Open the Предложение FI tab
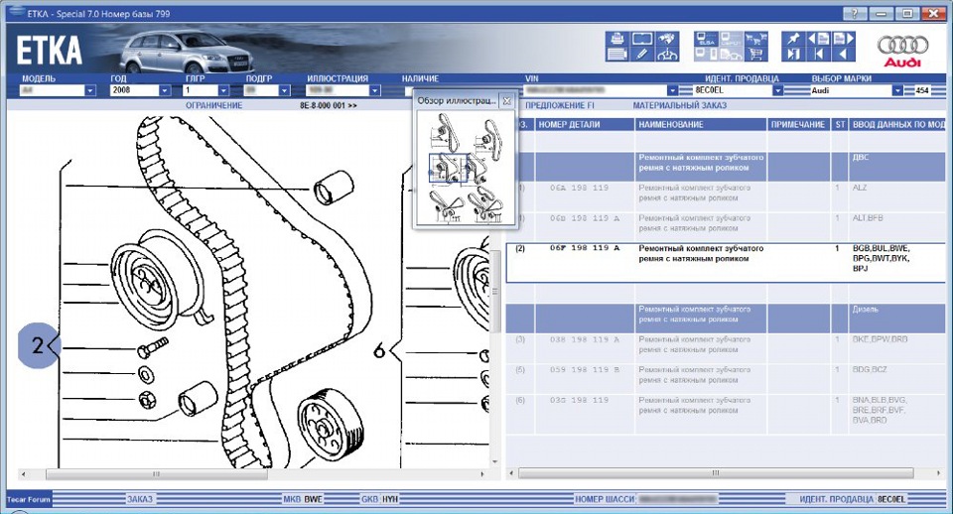The image size is (953, 514). pyautogui.click(x=559, y=105)
